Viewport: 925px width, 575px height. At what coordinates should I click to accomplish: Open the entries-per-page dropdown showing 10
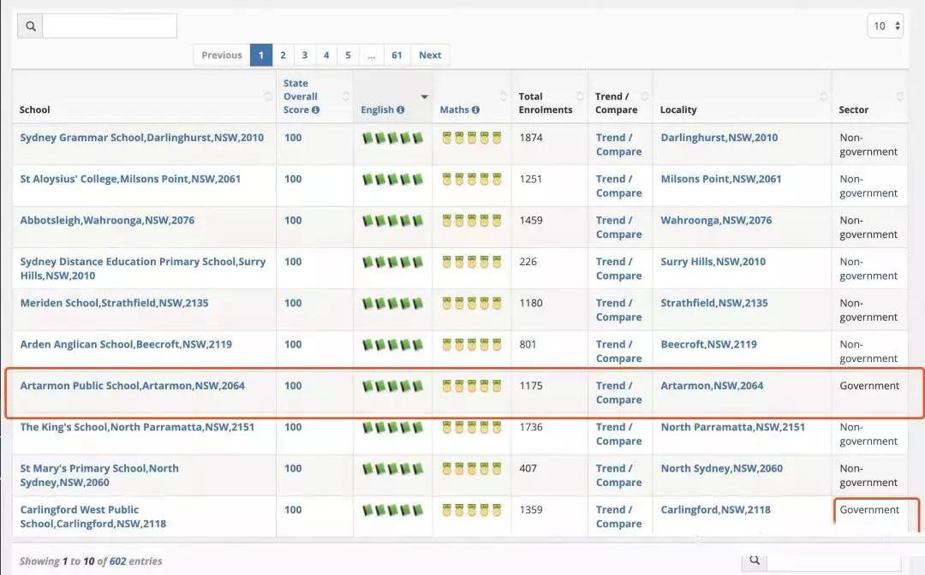(x=885, y=26)
